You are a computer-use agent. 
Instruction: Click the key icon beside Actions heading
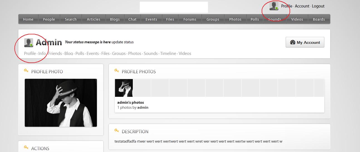click(26, 148)
